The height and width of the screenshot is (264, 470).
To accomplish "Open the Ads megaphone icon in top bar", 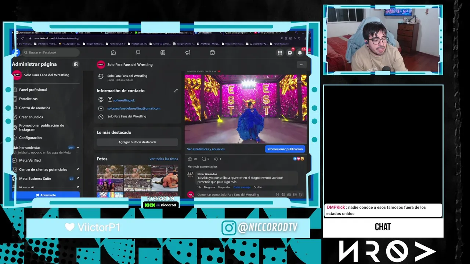I will click(188, 52).
